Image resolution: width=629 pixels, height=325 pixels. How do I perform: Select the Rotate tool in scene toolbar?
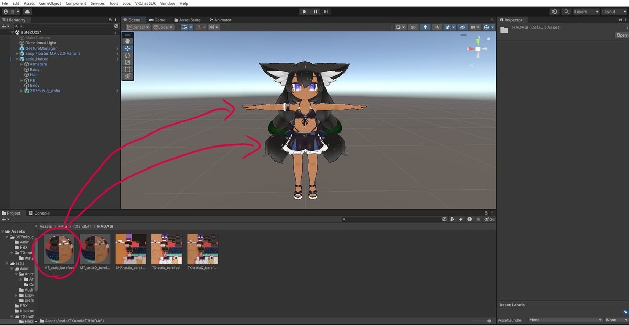click(x=127, y=55)
